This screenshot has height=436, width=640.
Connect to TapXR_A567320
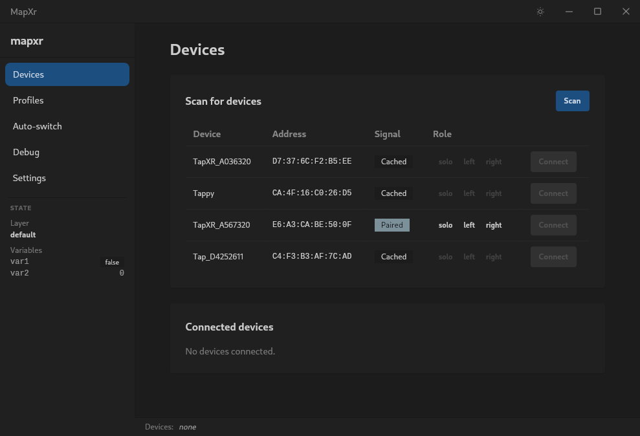point(553,224)
